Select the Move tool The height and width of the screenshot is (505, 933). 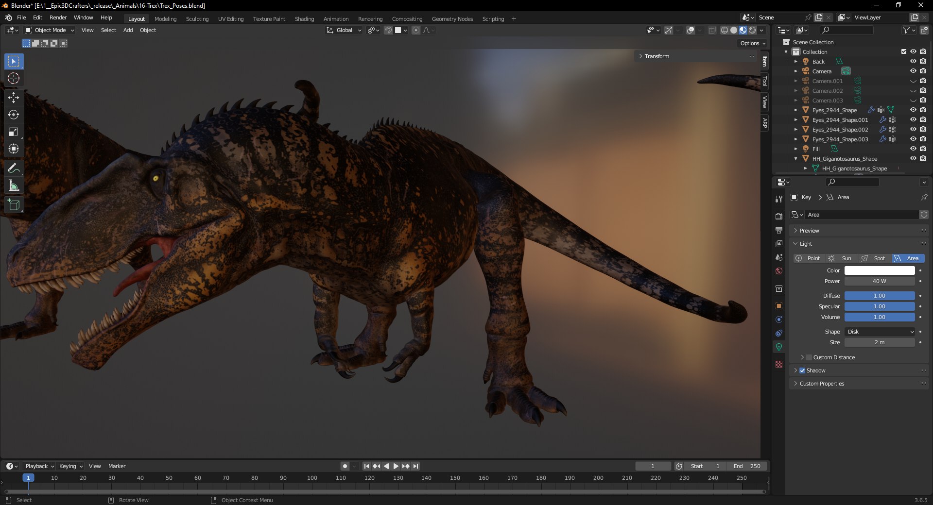coord(14,98)
